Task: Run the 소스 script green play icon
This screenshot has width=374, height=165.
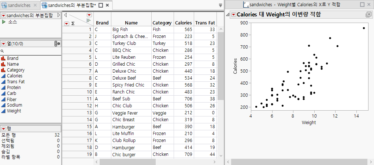Action: point(4,22)
